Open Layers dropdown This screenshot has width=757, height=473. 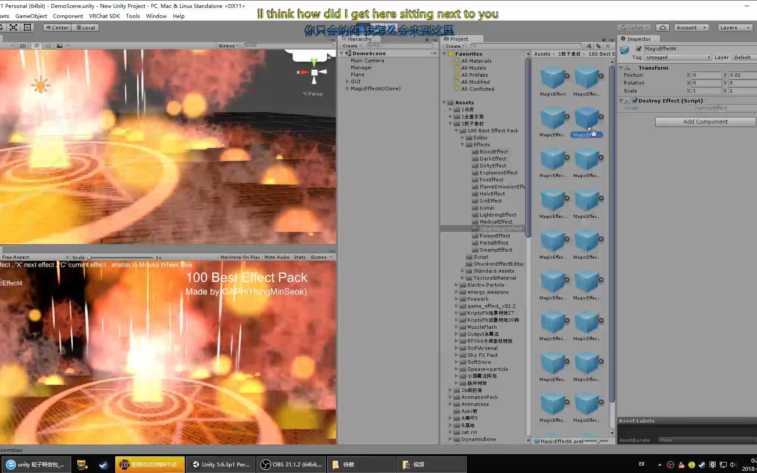[x=735, y=28]
